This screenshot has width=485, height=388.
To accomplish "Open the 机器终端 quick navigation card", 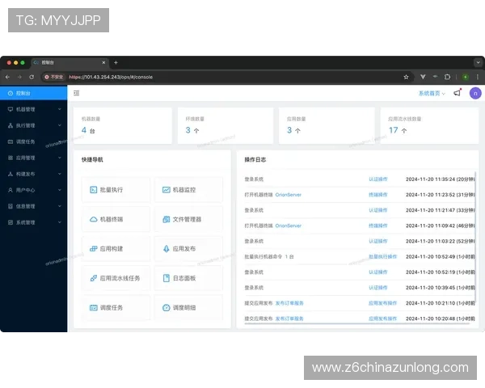I will [116, 219].
